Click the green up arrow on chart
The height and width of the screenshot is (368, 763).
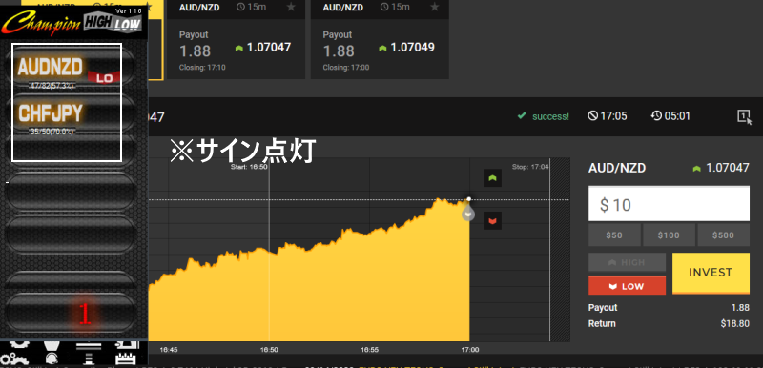tap(492, 178)
